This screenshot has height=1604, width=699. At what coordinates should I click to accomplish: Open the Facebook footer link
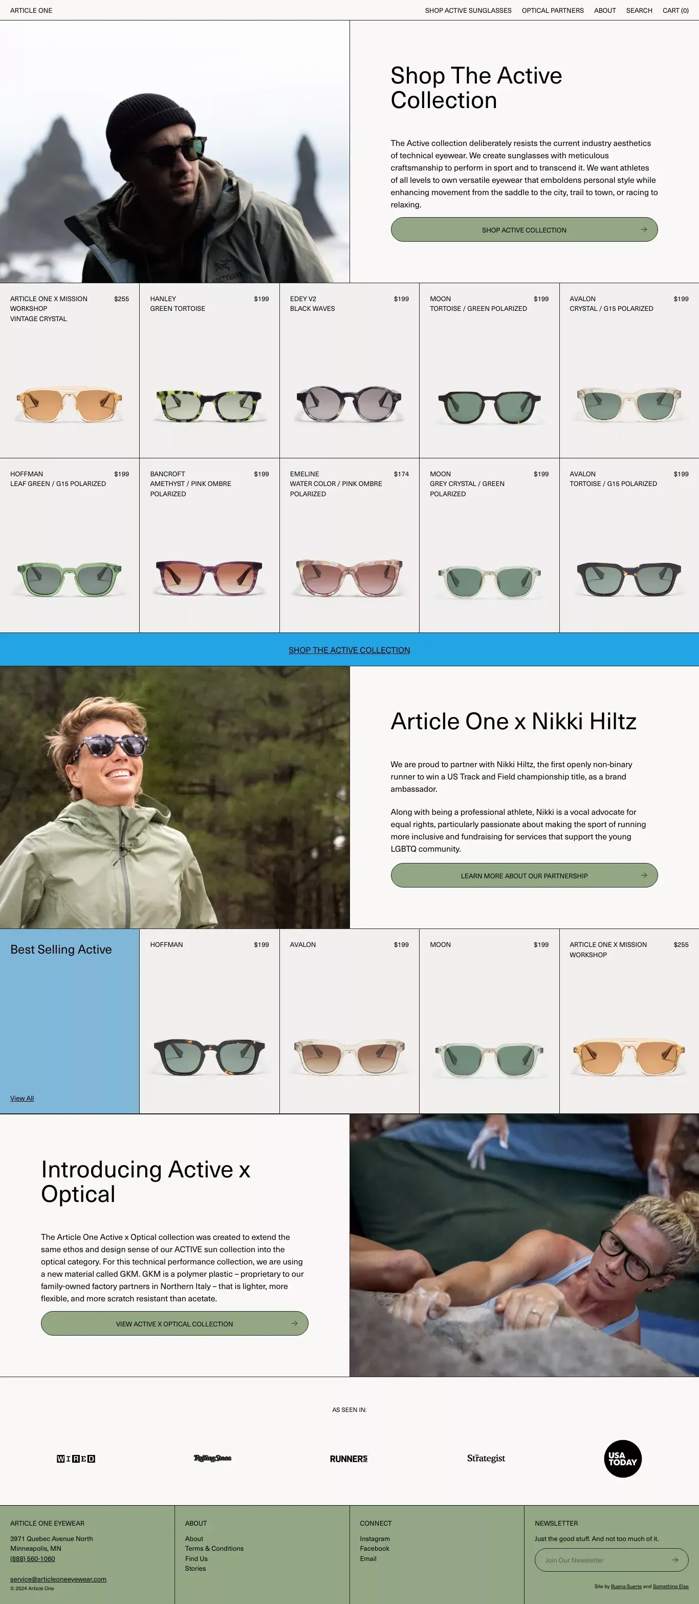click(x=375, y=1549)
